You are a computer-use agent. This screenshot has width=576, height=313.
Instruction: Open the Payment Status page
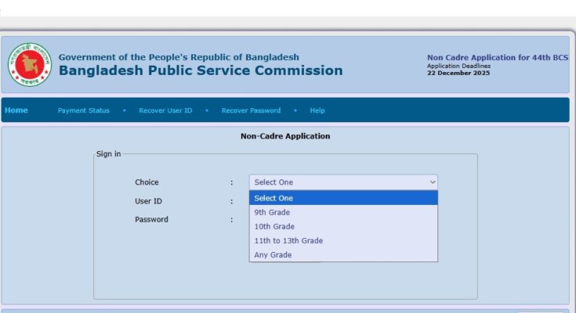click(x=84, y=111)
